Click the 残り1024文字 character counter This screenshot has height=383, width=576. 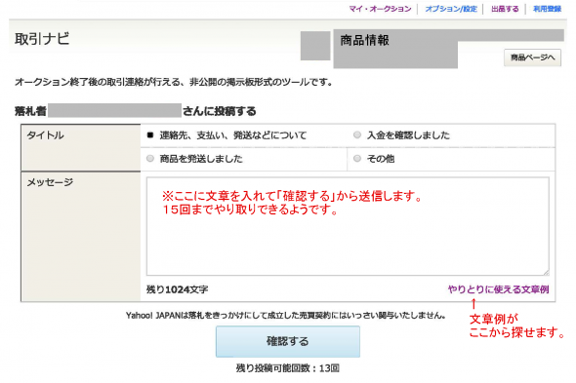point(177,289)
